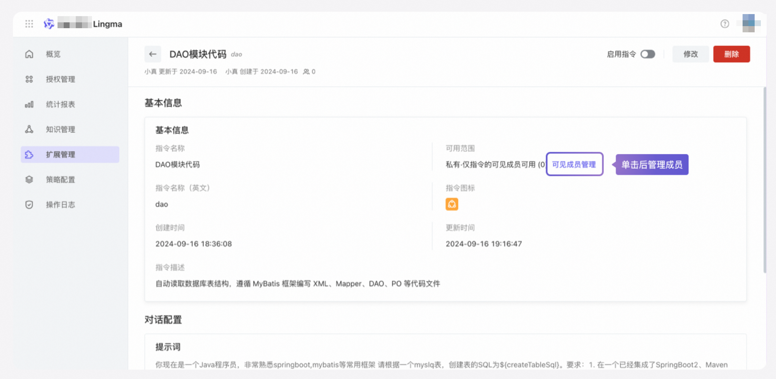Open 知识管理 in sidebar
This screenshot has height=379, width=776.
pos(61,129)
